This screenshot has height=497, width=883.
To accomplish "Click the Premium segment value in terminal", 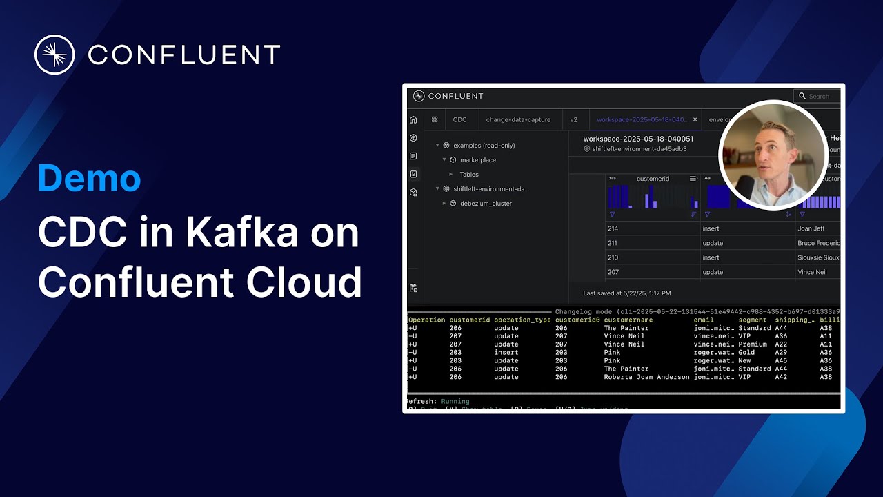I will point(753,344).
